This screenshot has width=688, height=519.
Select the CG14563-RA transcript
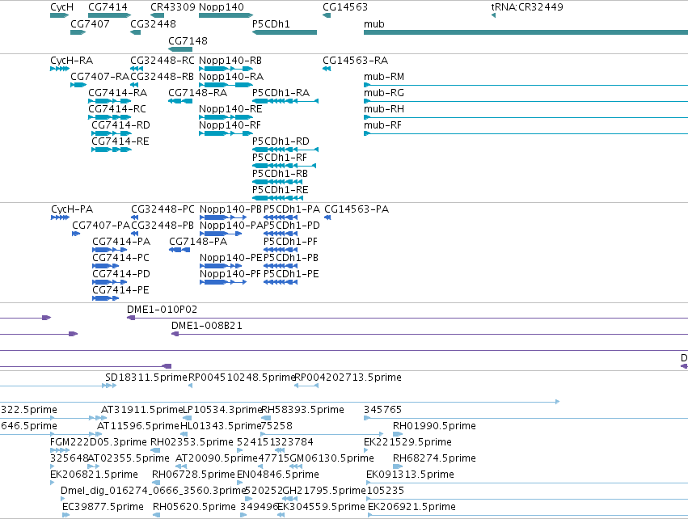pos(327,69)
